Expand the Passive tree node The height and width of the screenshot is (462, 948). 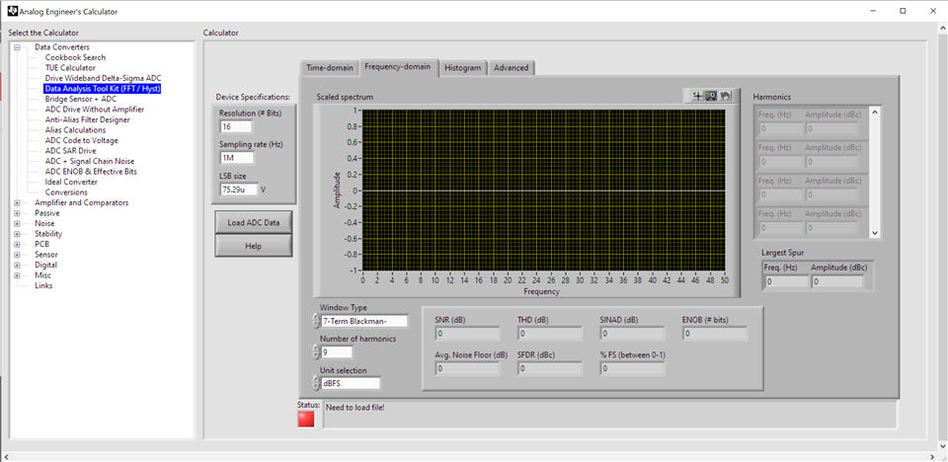[17, 213]
